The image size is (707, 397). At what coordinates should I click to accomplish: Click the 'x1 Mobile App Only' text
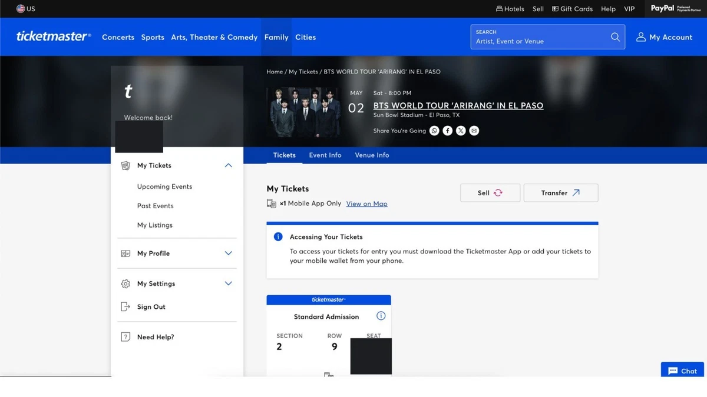(310, 203)
